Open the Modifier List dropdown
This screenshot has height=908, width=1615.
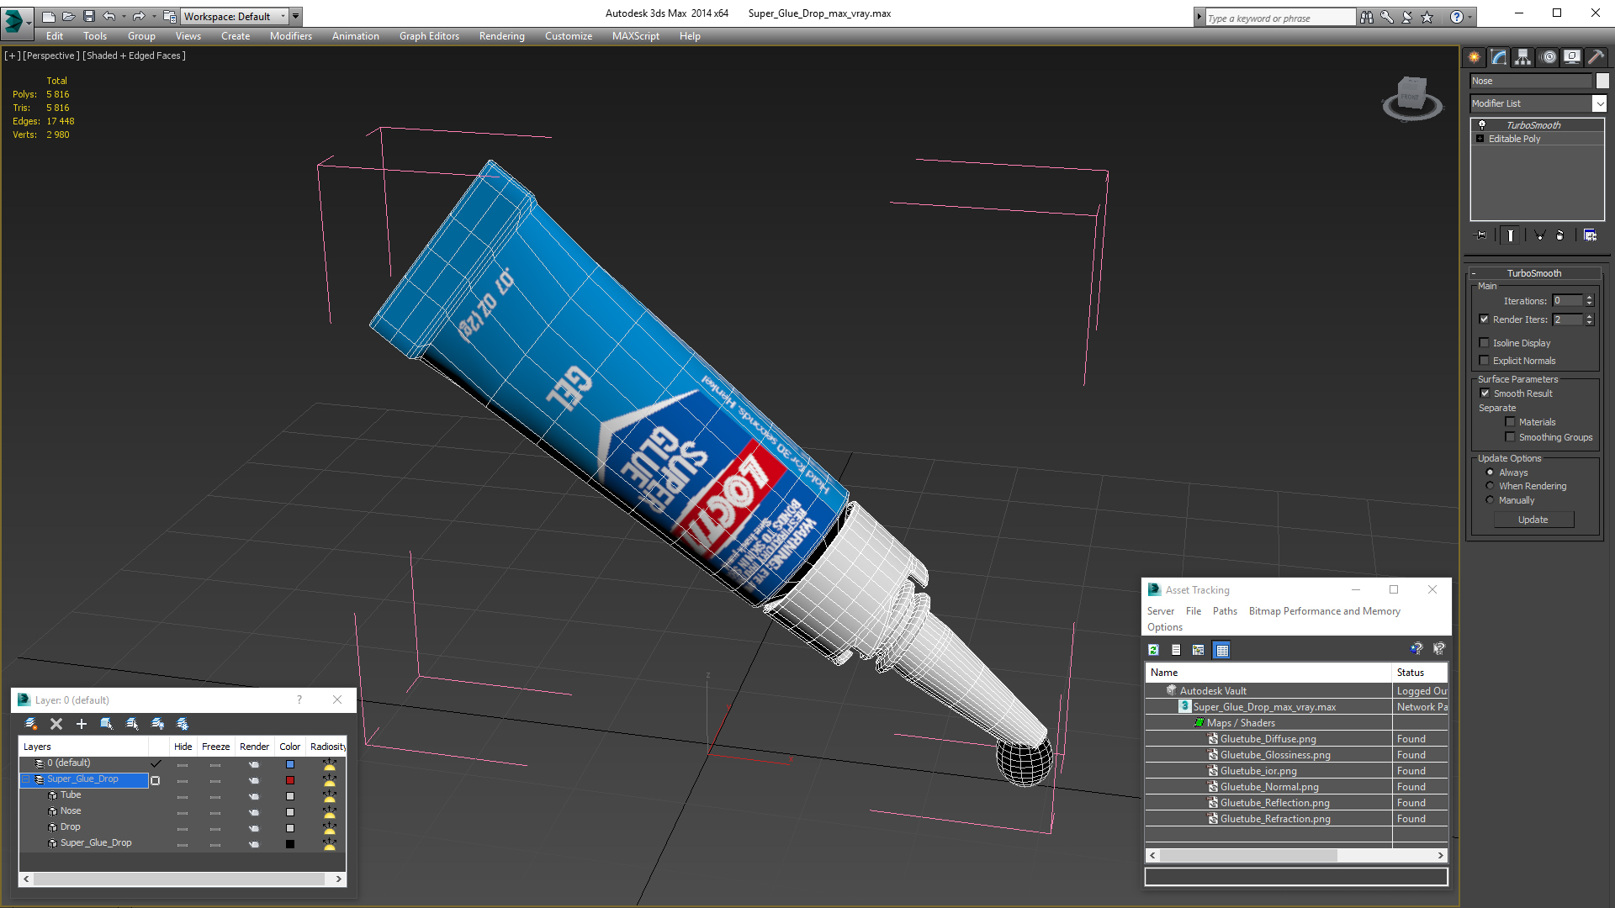tap(1599, 103)
